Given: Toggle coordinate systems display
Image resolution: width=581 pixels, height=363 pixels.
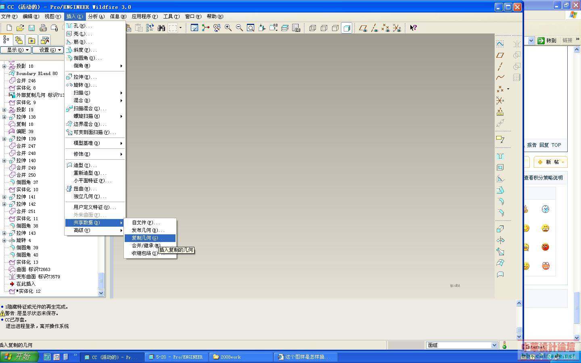Looking at the screenshot, I should (x=397, y=28).
